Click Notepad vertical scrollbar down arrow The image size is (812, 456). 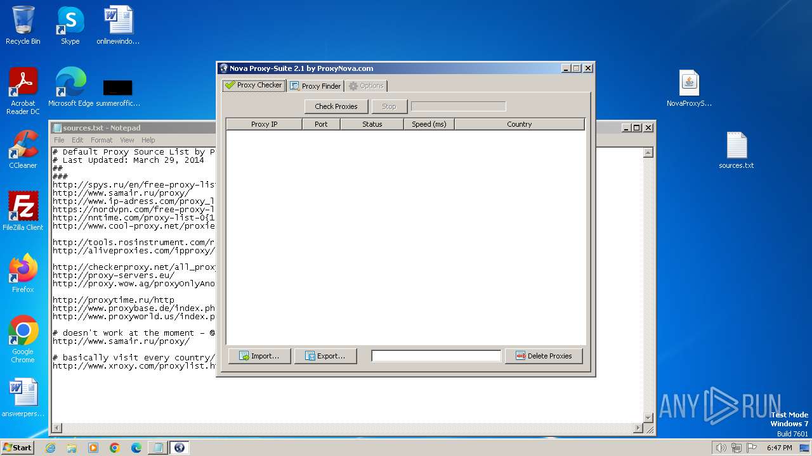coord(648,418)
